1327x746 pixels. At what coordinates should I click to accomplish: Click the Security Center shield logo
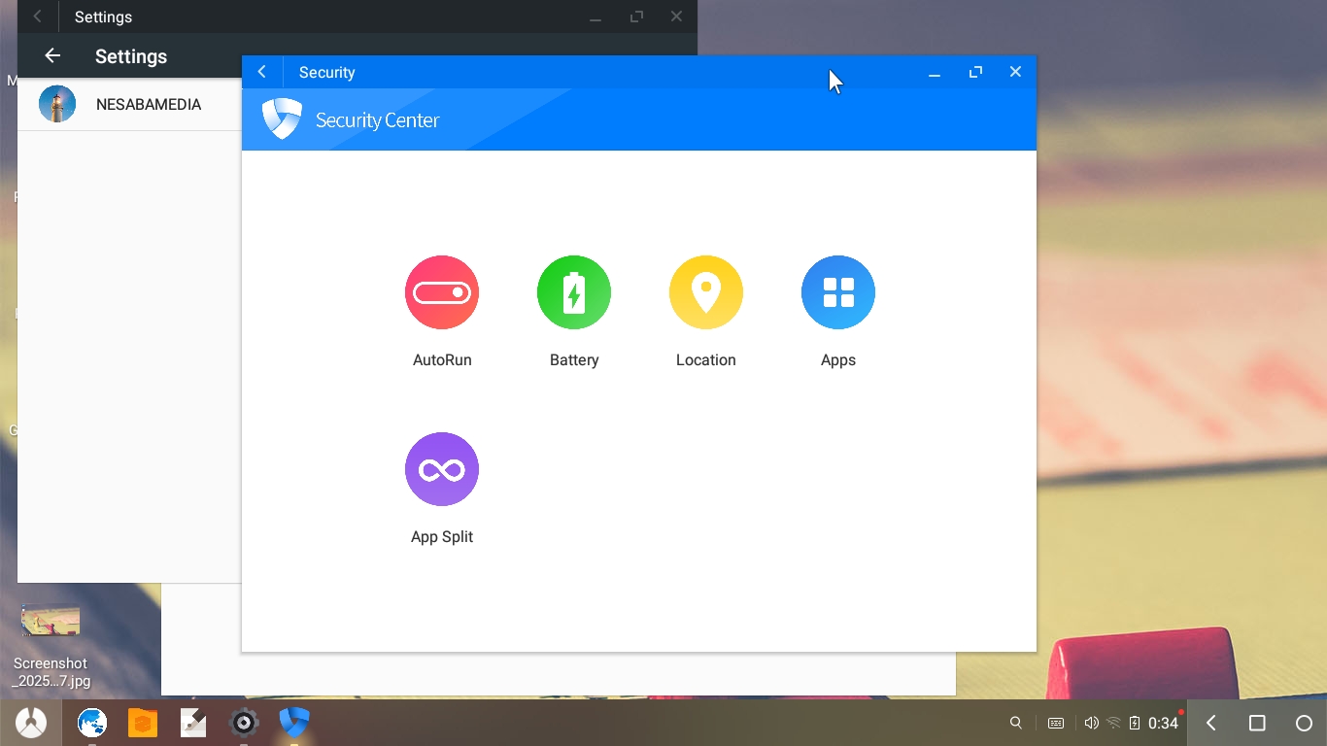tap(282, 119)
